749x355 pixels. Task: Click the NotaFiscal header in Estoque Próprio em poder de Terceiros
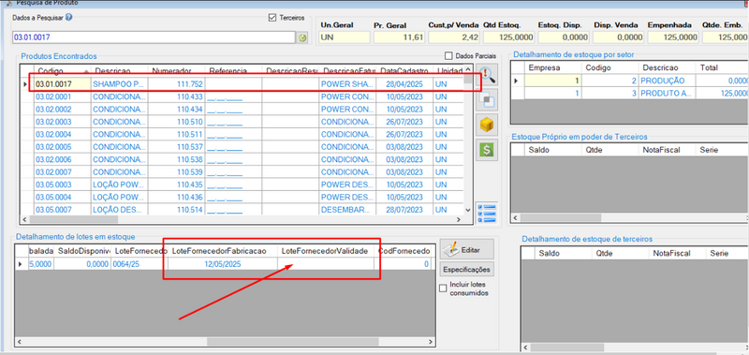tap(668, 150)
